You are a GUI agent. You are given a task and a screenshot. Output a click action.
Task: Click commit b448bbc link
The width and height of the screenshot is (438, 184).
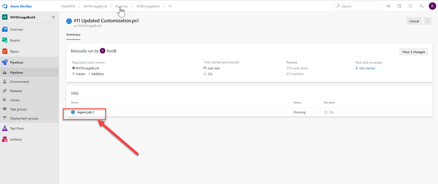point(98,74)
